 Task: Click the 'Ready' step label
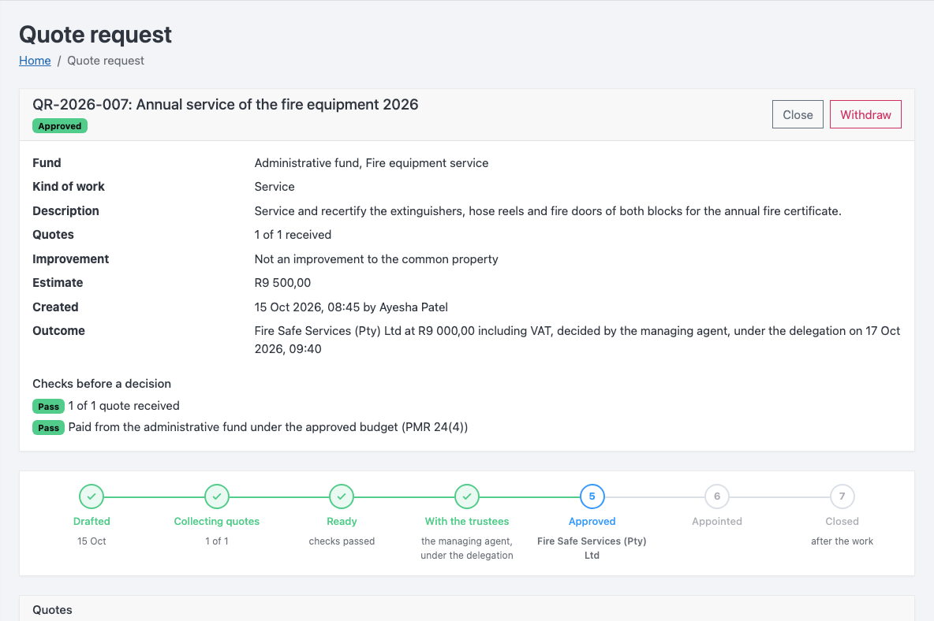[x=342, y=521]
